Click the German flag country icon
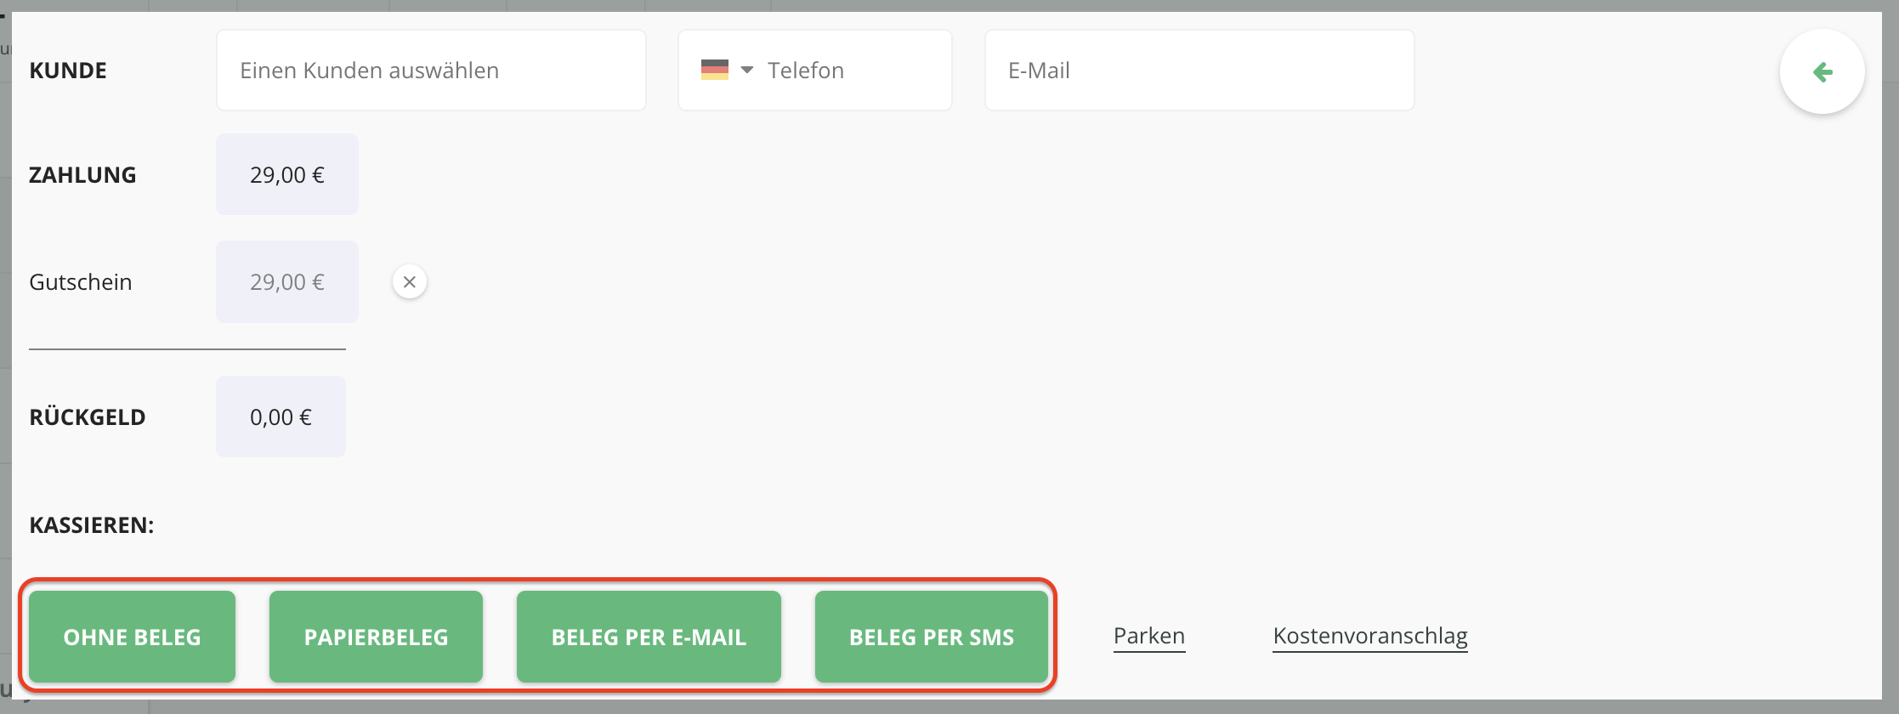Screen dimensions: 1899x714 [x=715, y=70]
